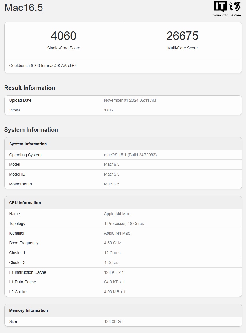
Task: Click the System Information table header
Action: coord(28,144)
